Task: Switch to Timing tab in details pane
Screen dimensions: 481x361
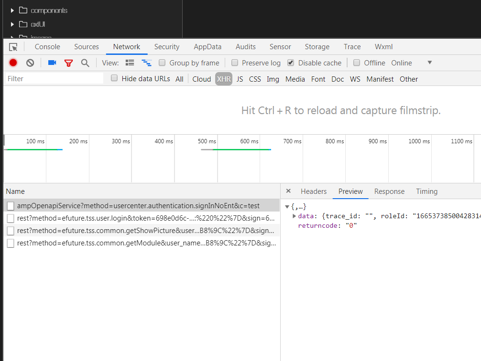Action: point(426,191)
